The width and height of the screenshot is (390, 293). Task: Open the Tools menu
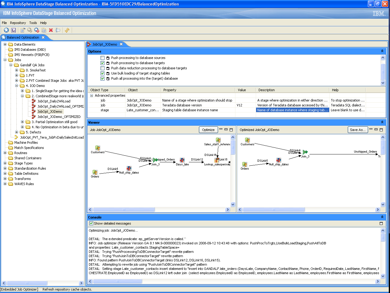[x=33, y=23]
